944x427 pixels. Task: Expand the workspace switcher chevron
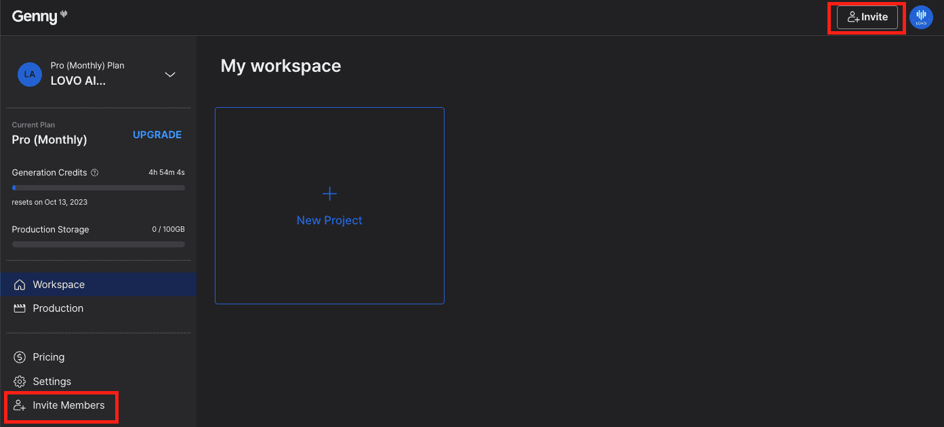pyautogui.click(x=170, y=75)
